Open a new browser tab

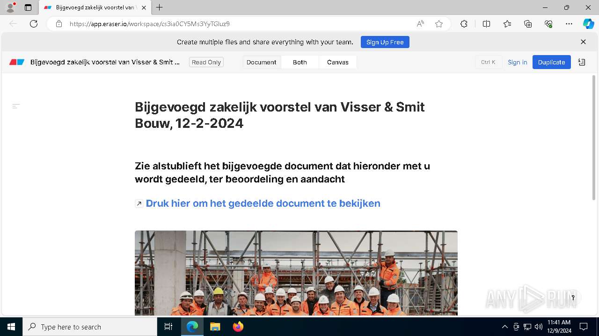[x=160, y=7]
